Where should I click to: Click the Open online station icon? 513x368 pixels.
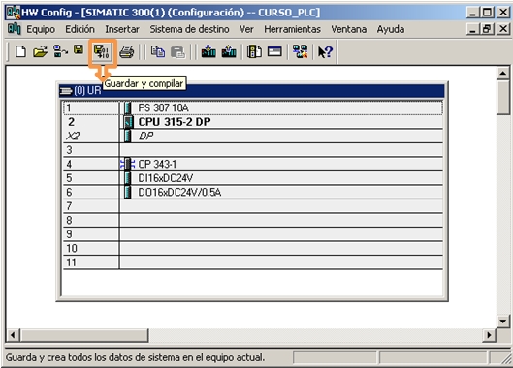pyautogui.click(x=60, y=51)
